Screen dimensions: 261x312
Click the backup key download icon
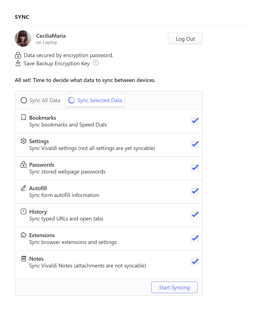pyautogui.click(x=18, y=63)
